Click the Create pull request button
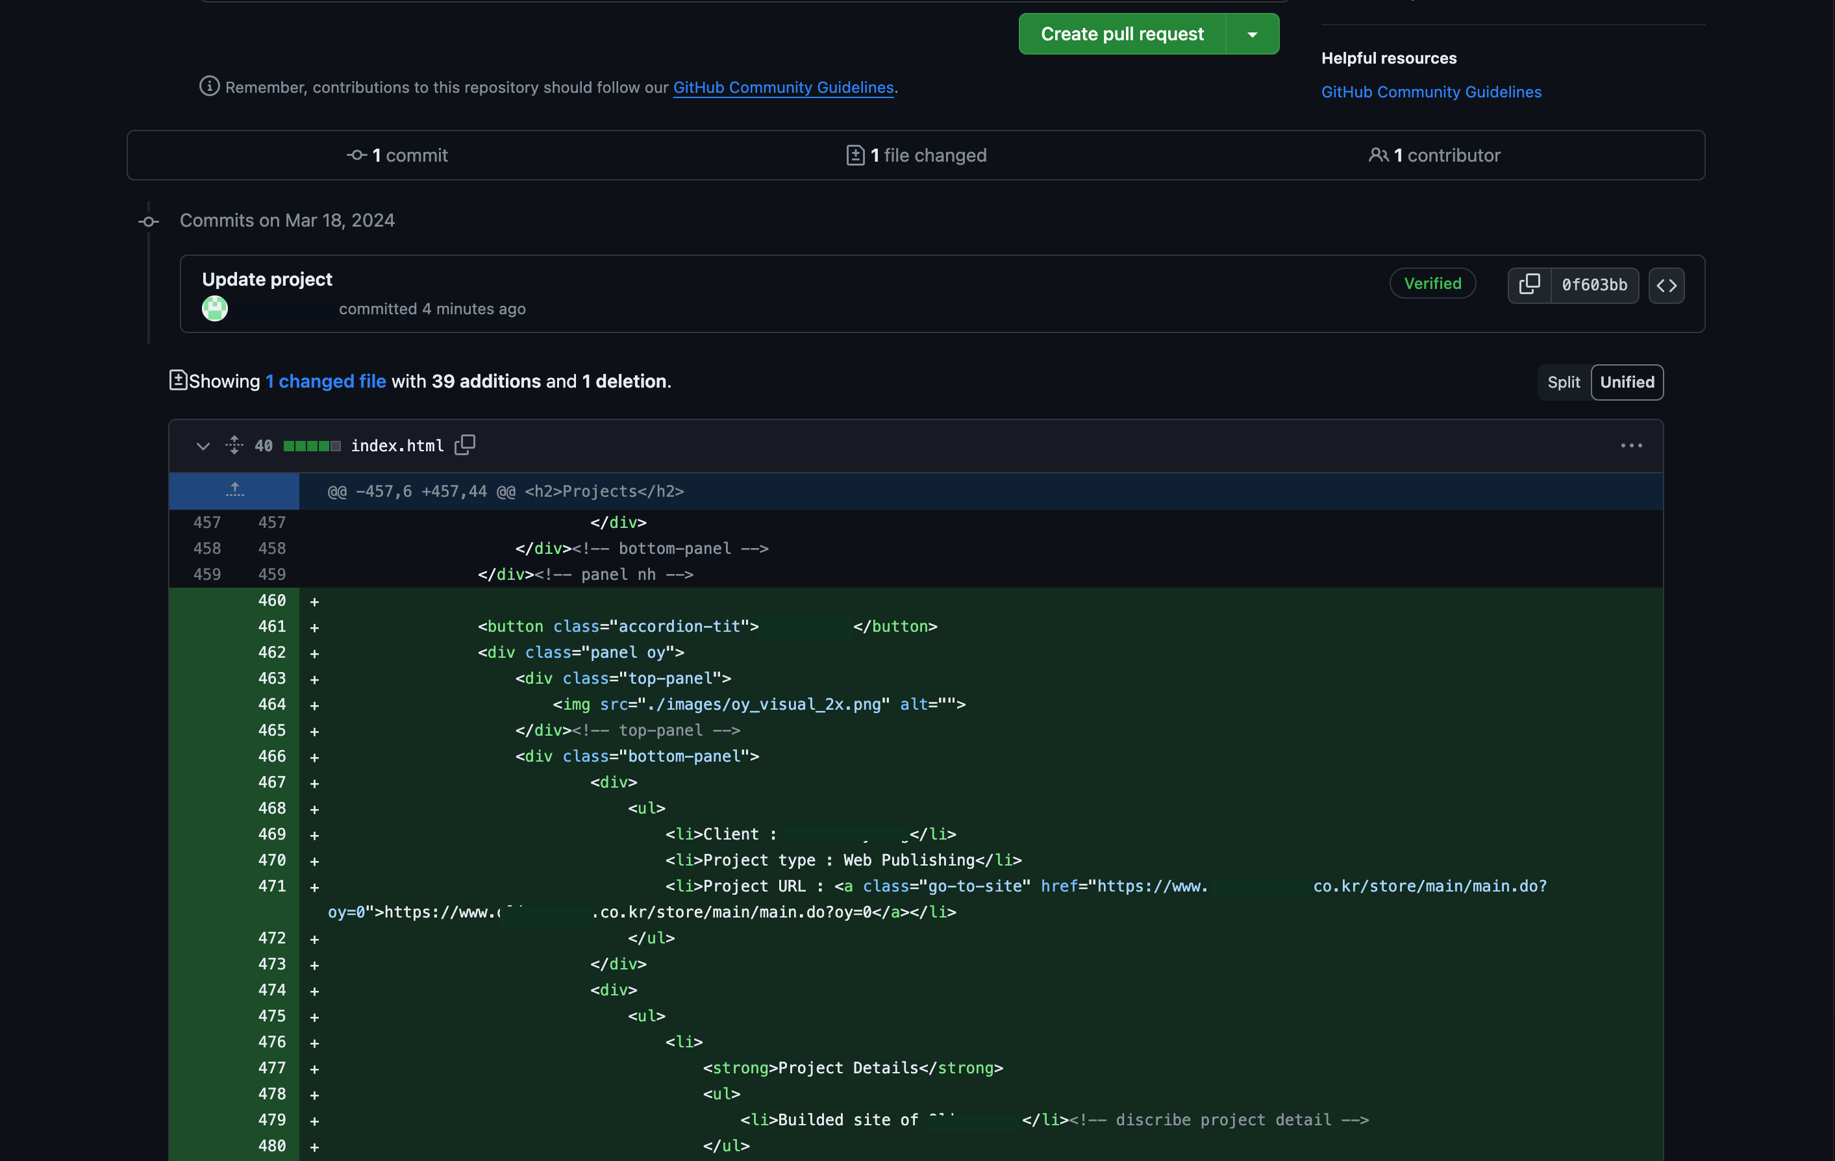1835x1161 pixels. (1122, 34)
